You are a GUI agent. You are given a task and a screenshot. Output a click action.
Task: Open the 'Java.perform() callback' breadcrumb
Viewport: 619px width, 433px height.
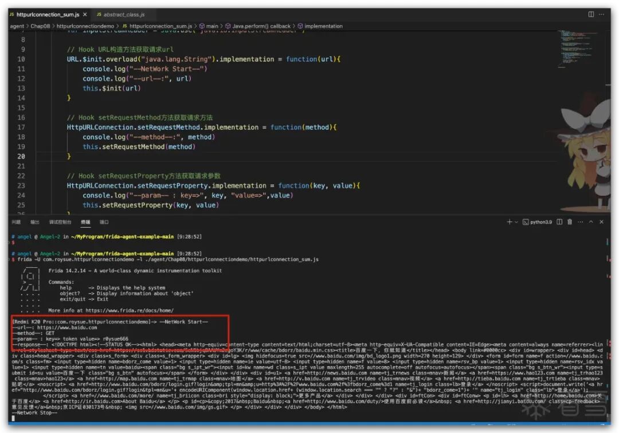pyautogui.click(x=258, y=26)
